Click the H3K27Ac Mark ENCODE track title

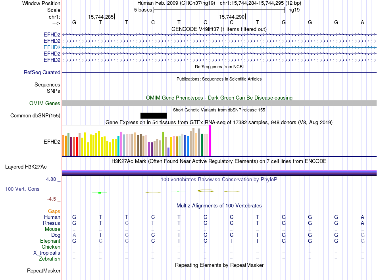219,161
